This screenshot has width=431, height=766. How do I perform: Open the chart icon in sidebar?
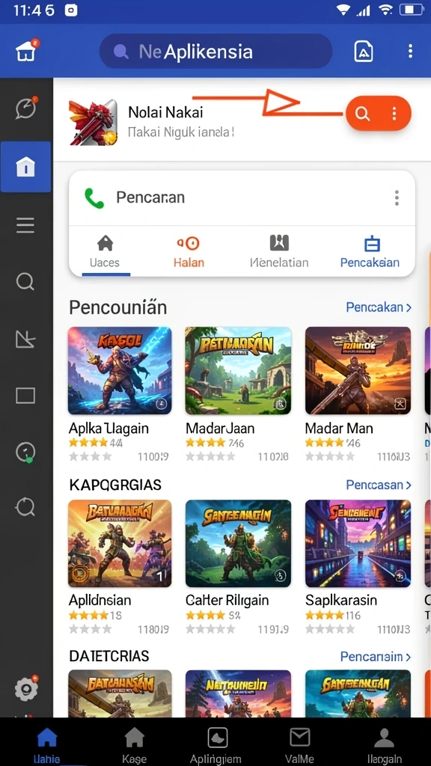coord(25,338)
